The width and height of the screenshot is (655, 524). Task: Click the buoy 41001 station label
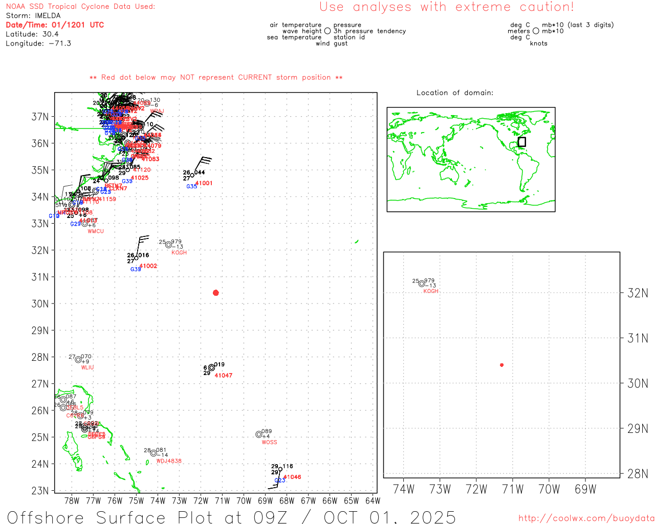204,183
